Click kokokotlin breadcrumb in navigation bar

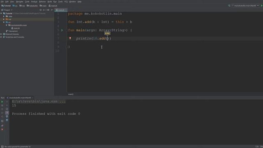point(32,6)
